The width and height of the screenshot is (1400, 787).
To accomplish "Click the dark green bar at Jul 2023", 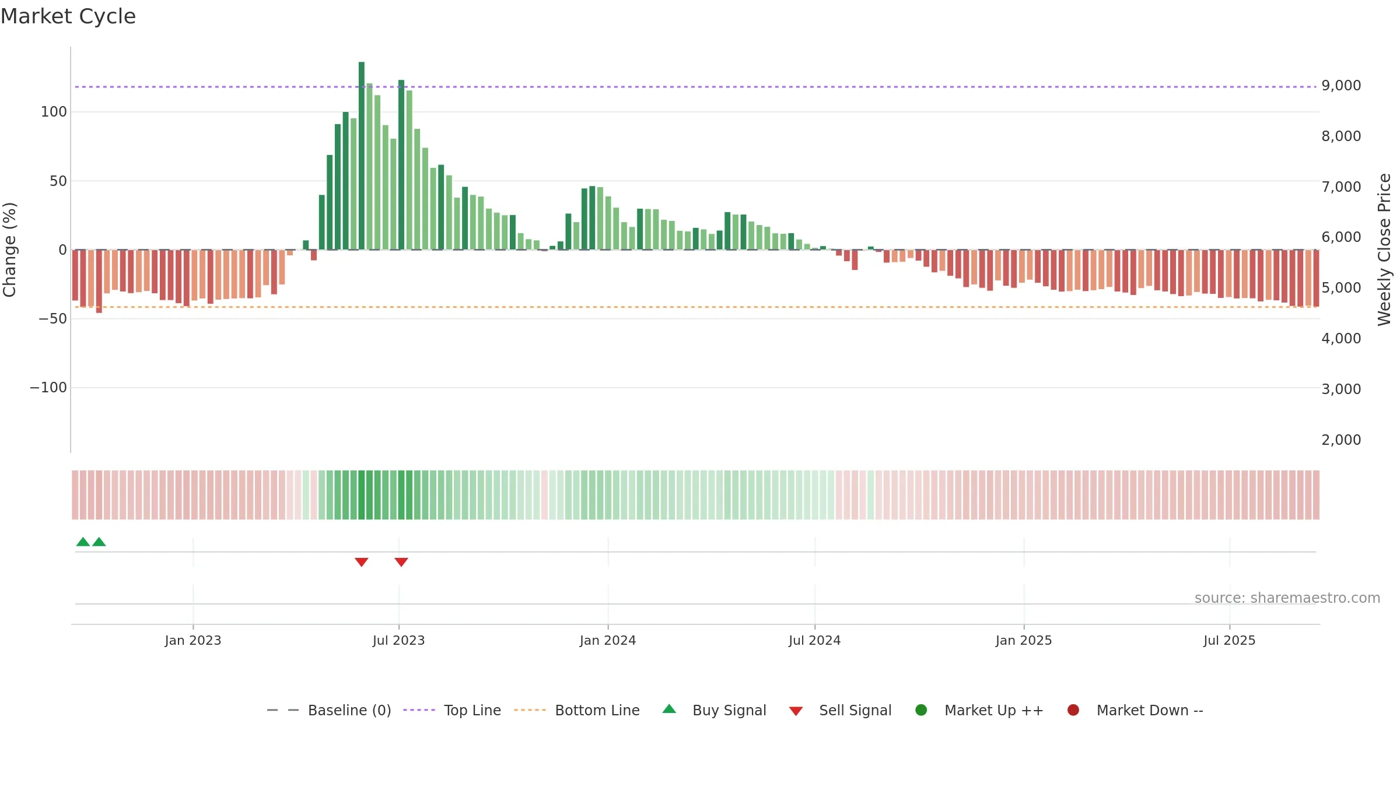I will click(401, 165).
